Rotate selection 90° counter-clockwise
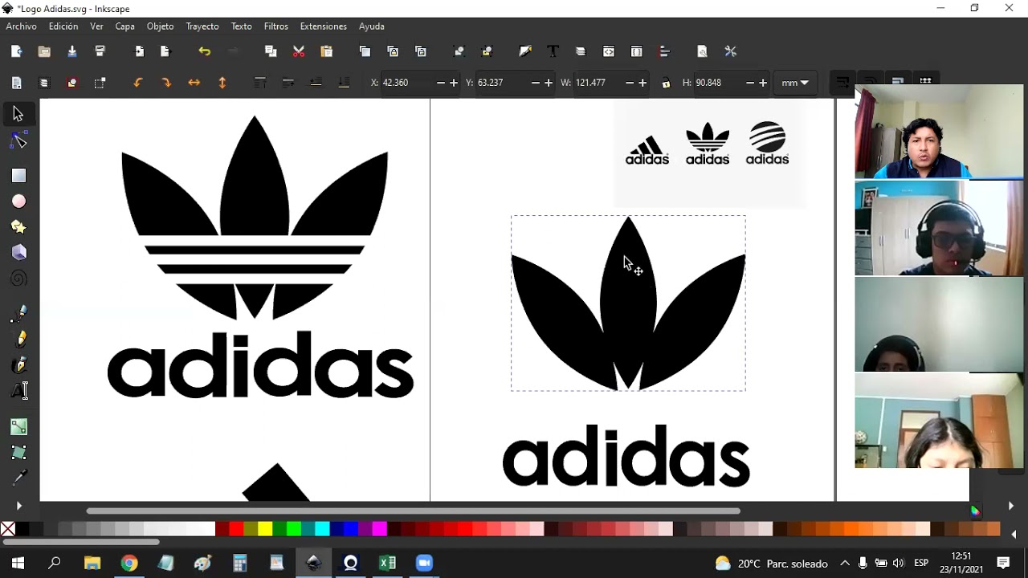 tap(138, 83)
